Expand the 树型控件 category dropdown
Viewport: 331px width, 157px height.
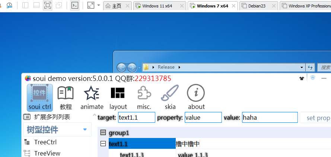(x=85, y=130)
